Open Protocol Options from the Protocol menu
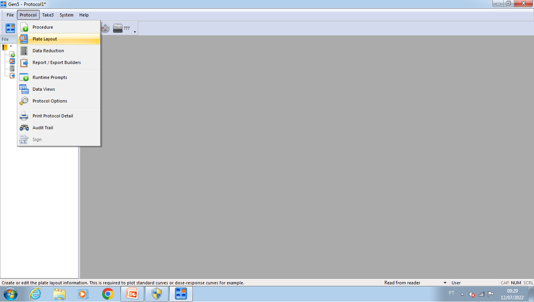 59,101
